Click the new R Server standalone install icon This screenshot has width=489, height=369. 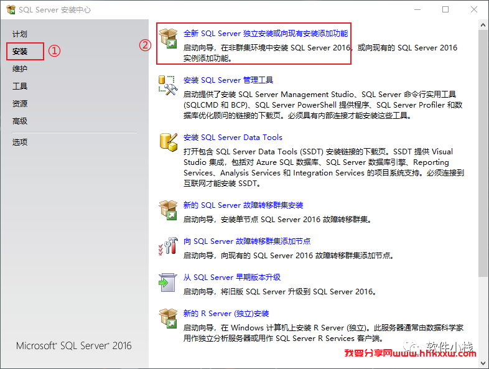pyautogui.click(x=168, y=319)
